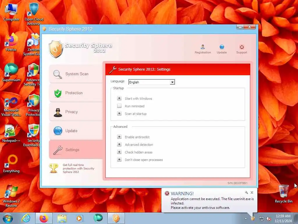Click the trophy icon beside protection offer
This screenshot has height=224, width=298.
[x=54, y=168]
